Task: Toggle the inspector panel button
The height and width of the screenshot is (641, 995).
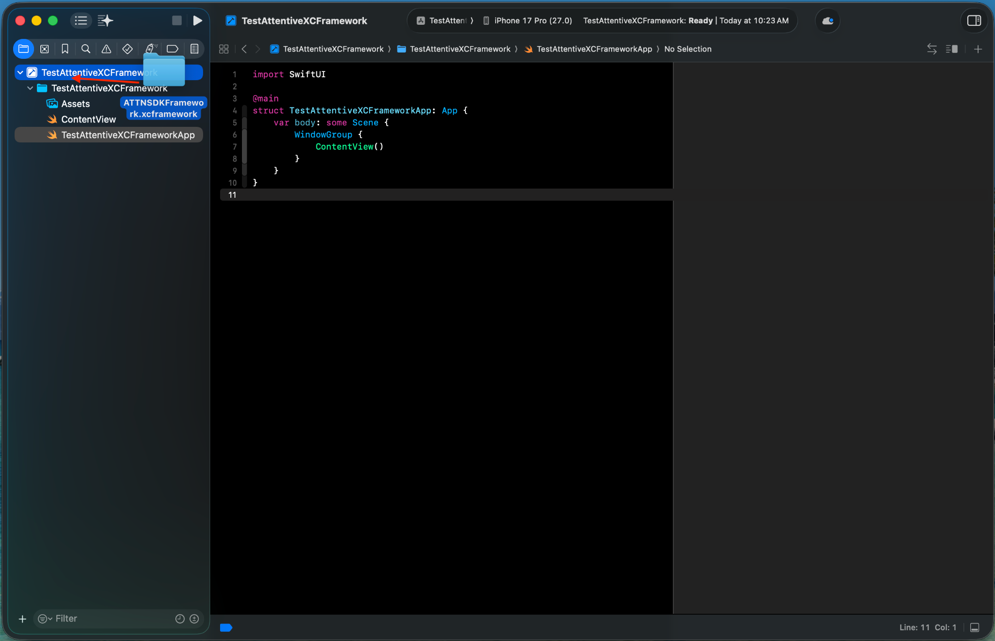Action: point(974,20)
